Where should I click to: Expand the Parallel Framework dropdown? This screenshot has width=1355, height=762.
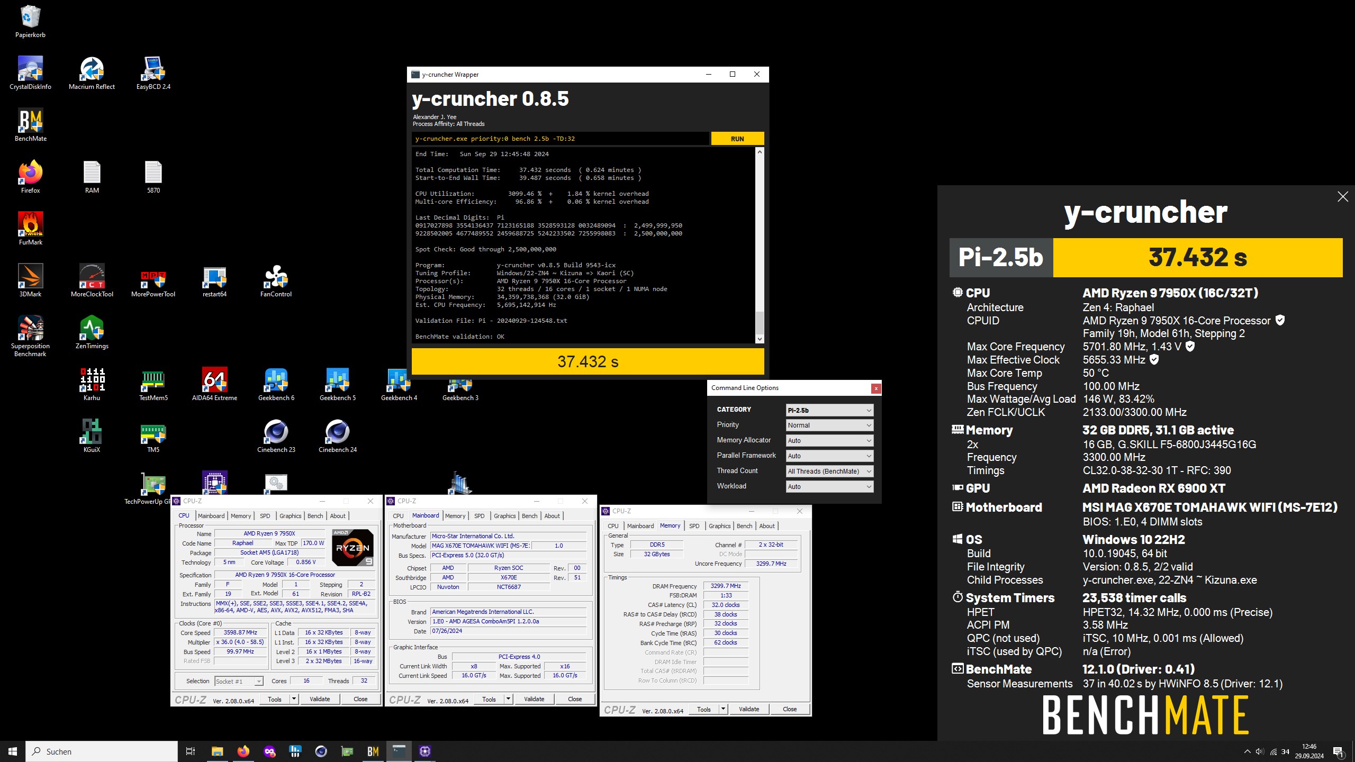(829, 456)
